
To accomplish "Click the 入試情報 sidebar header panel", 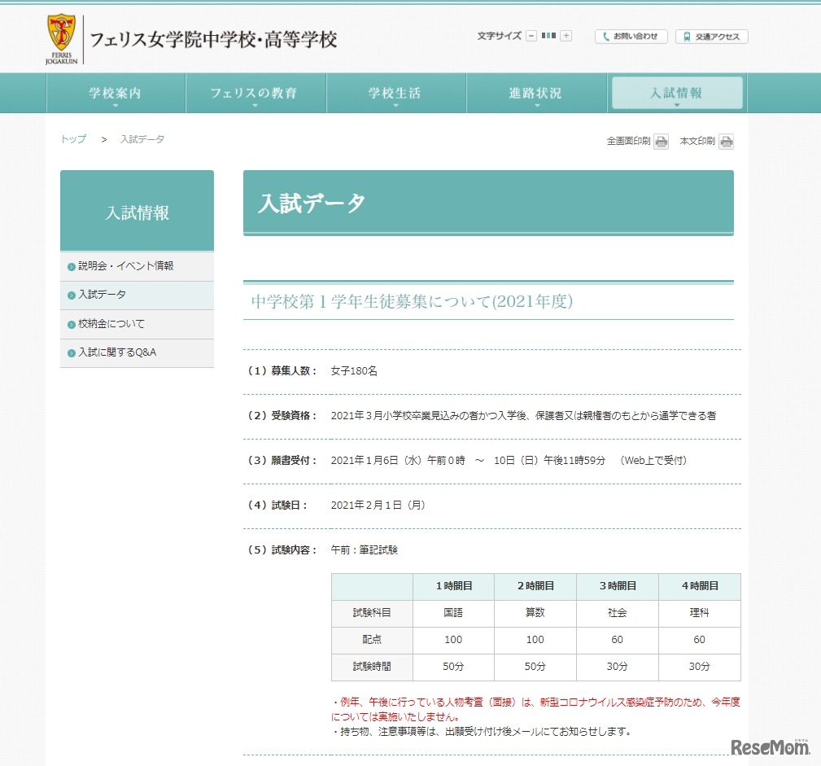I will pos(137,212).
